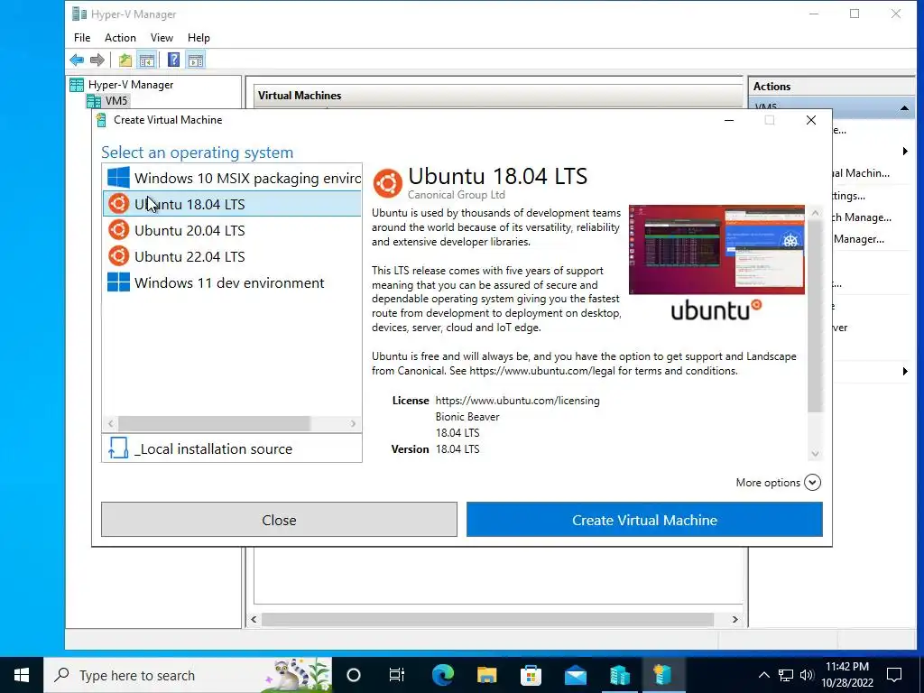Select Ubuntu 18.04 LTS in the list
This screenshot has height=693, width=924.
coord(232,204)
